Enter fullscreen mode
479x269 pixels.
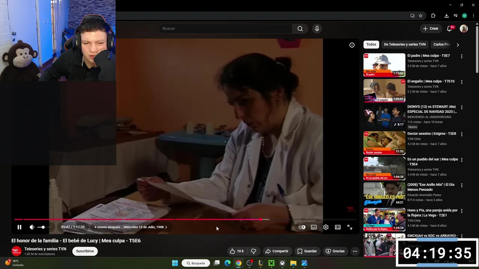point(350,227)
